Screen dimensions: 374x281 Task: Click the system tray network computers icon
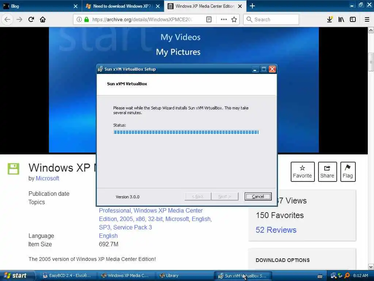pyautogui.click(x=333, y=276)
